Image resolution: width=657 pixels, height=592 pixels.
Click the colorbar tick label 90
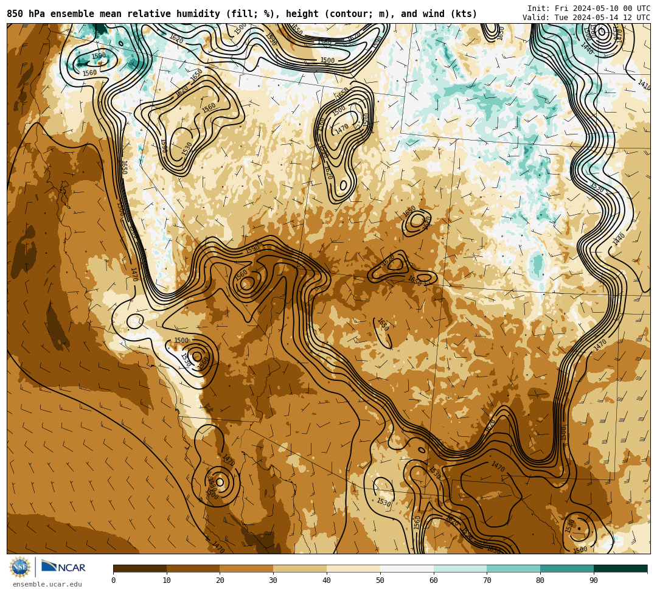(594, 580)
